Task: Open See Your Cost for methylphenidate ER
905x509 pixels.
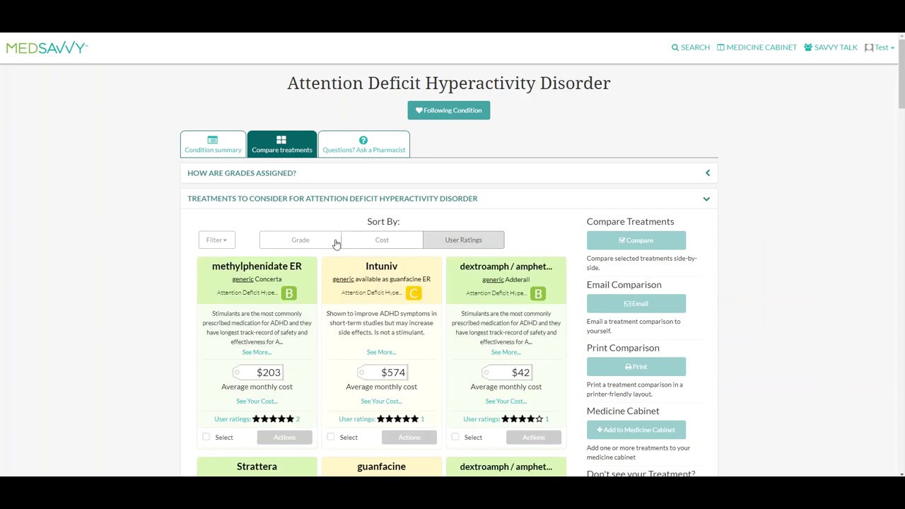Action: point(257,402)
